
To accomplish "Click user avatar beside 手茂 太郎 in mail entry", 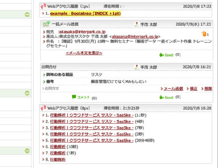I will click(137, 24).
